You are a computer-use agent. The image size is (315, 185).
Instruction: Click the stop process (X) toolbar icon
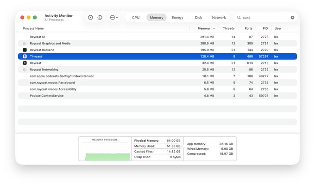coord(90,18)
